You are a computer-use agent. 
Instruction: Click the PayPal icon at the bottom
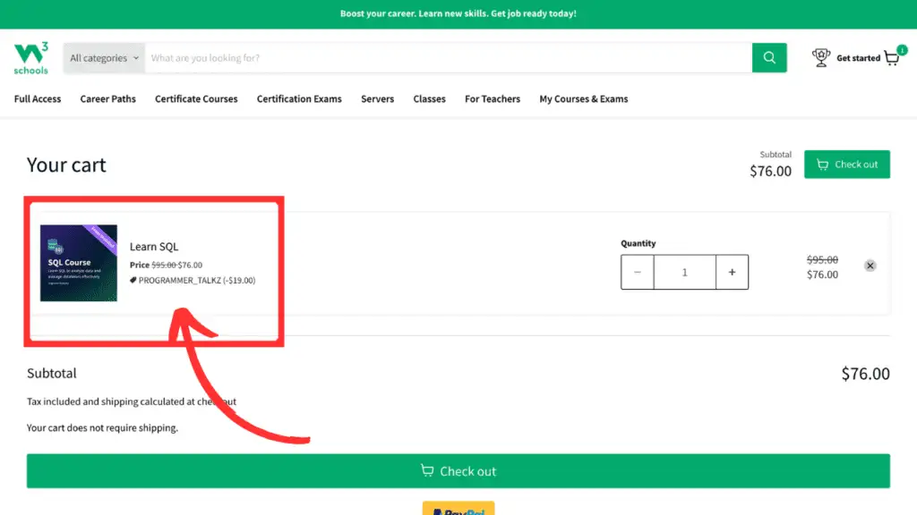[458, 510]
